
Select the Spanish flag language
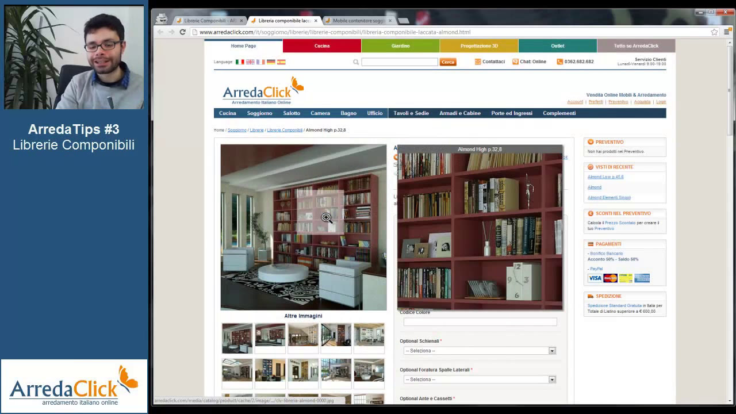[x=281, y=62]
